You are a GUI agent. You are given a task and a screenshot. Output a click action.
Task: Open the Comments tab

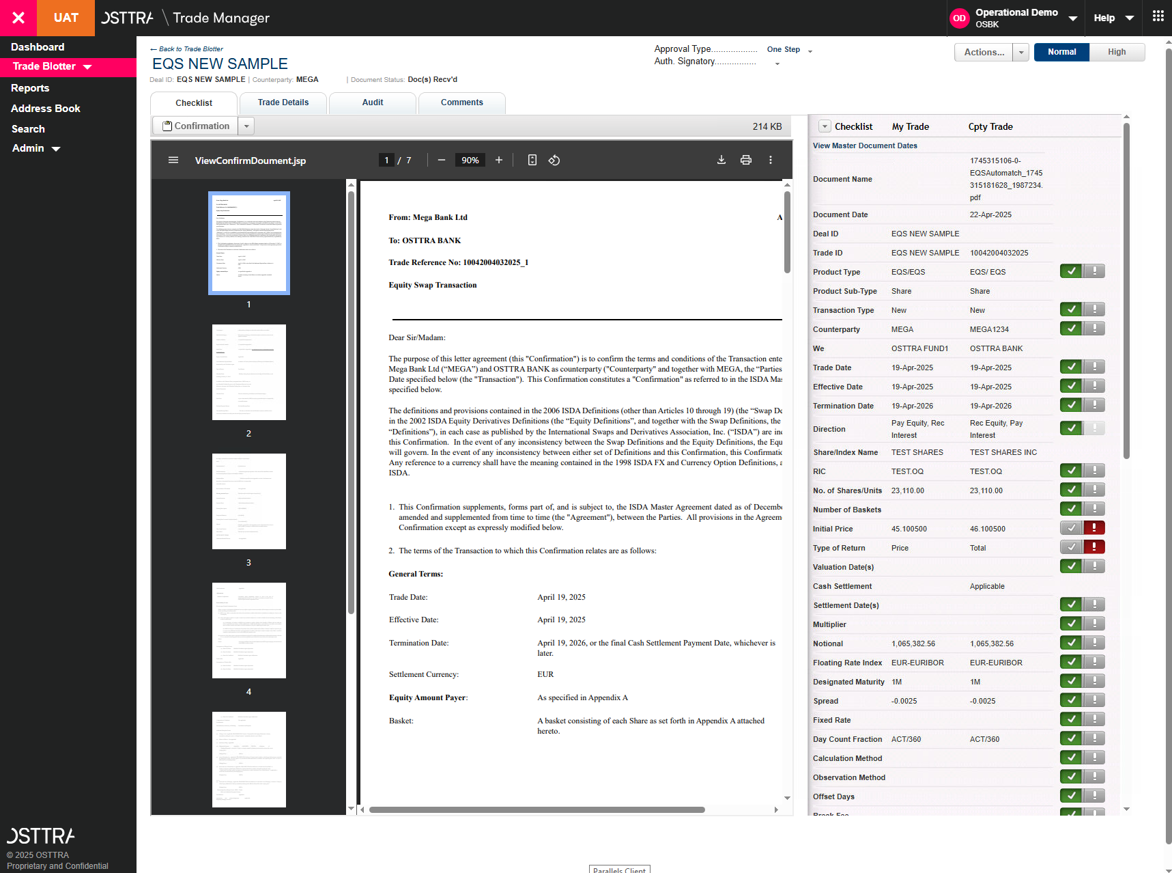tap(462, 102)
